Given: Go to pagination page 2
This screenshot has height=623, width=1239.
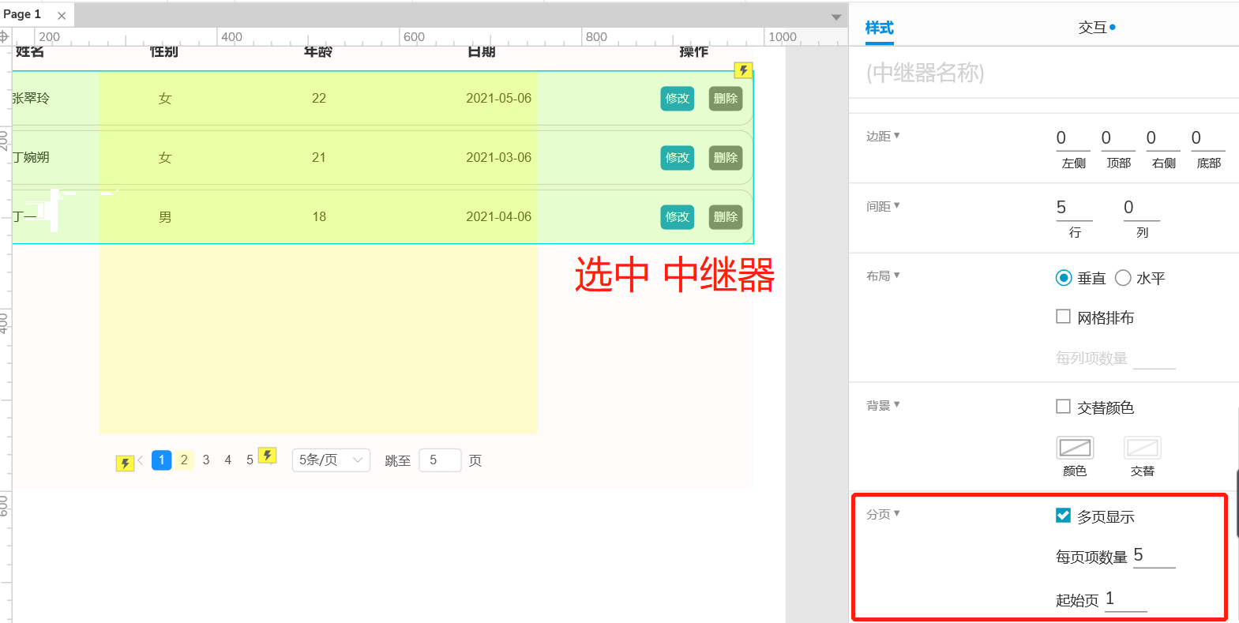Looking at the screenshot, I should [x=184, y=460].
